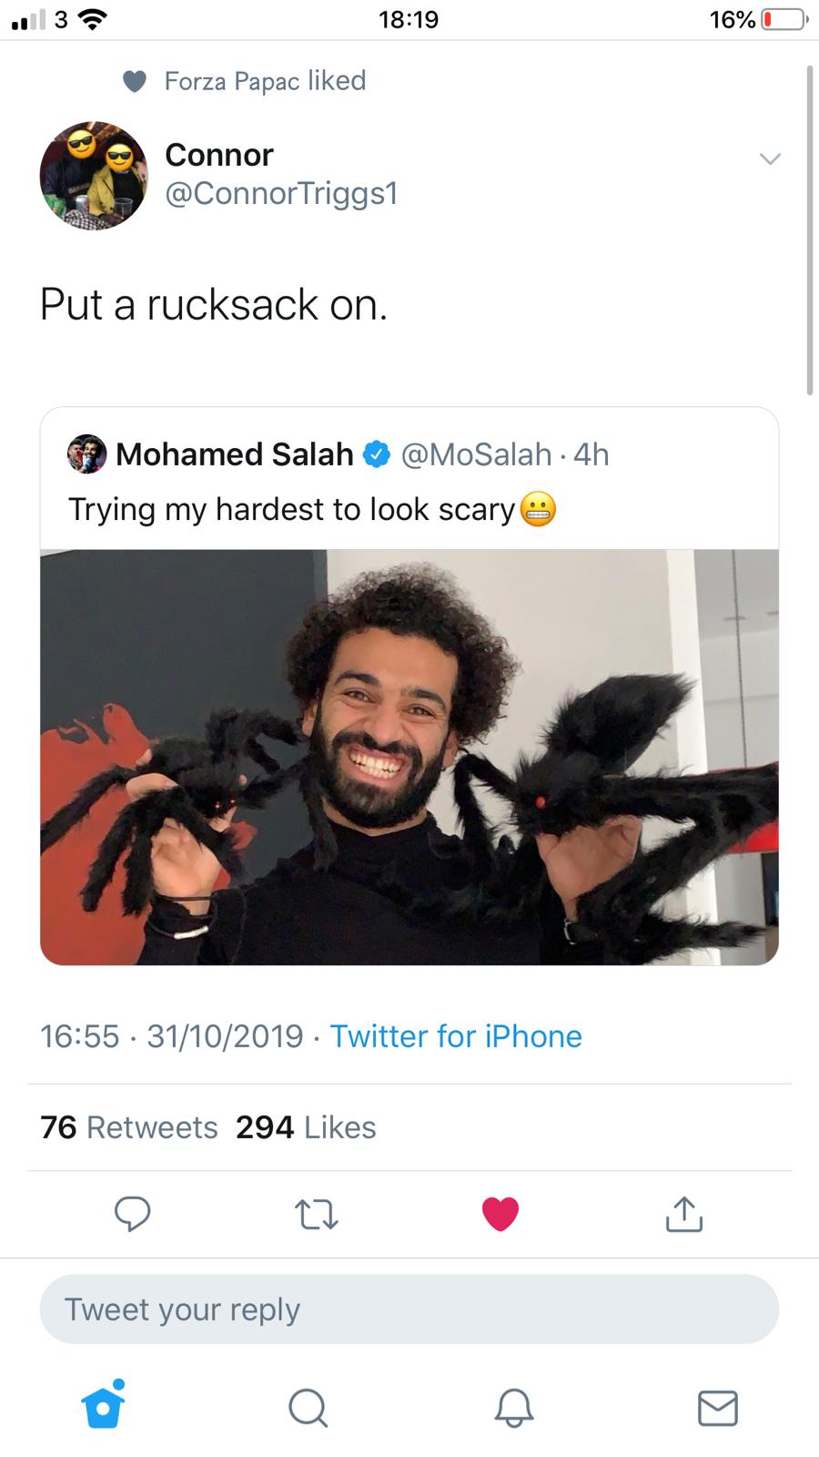The image size is (819, 1457).
Task: Open the Twitter for iPhone link
Action: pos(455,1036)
